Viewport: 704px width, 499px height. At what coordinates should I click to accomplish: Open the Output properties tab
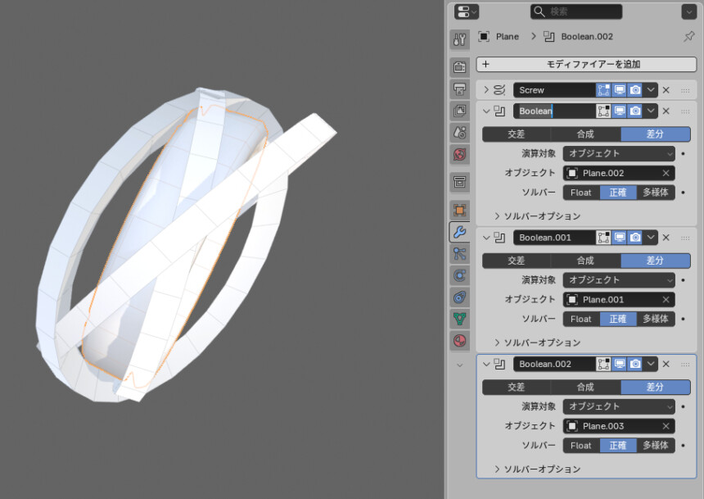click(459, 88)
